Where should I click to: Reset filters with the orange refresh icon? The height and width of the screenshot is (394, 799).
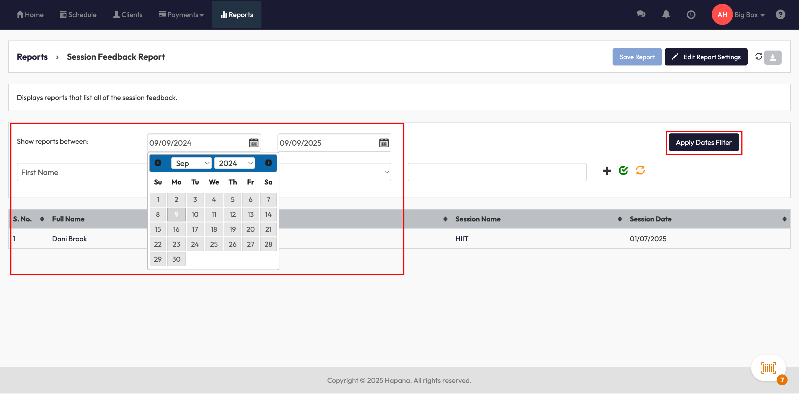coord(640,170)
